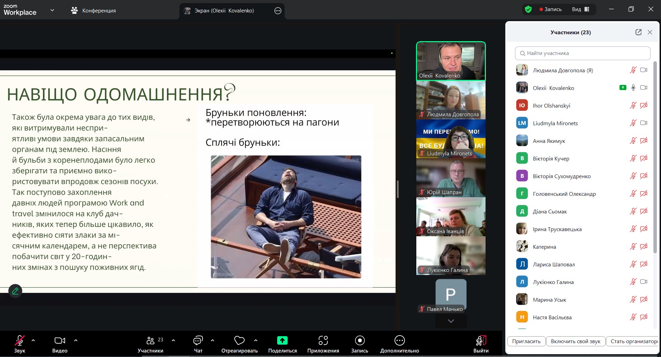Open the Вид view menu
661x357 pixels.
[x=580, y=9]
